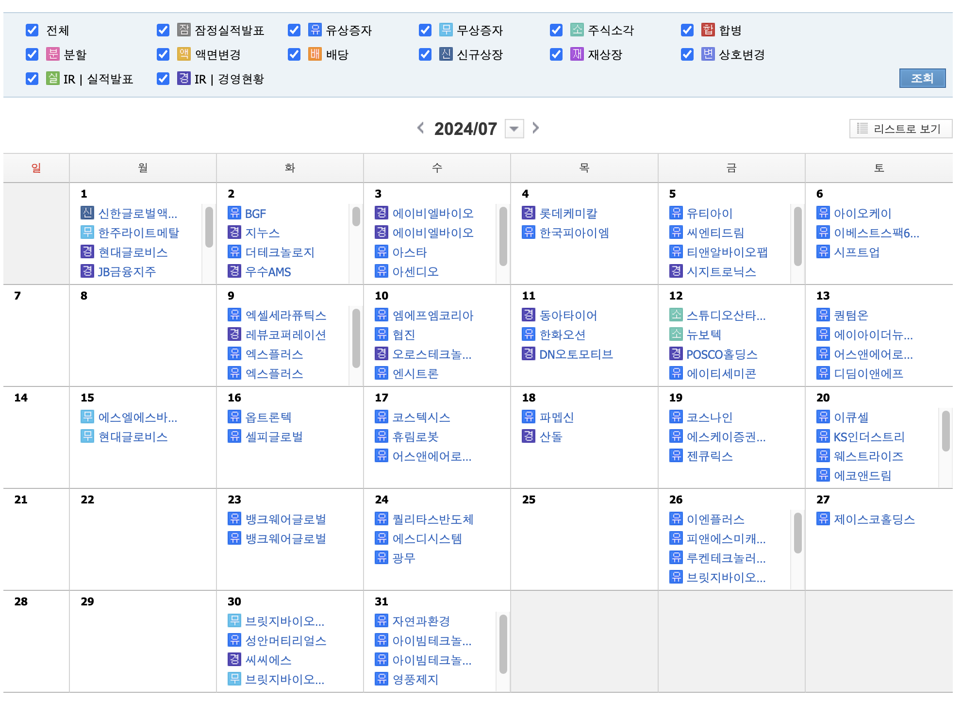Click the list-view icon in 리스트로 보기
This screenshot has height=702, width=962.
(x=862, y=129)
